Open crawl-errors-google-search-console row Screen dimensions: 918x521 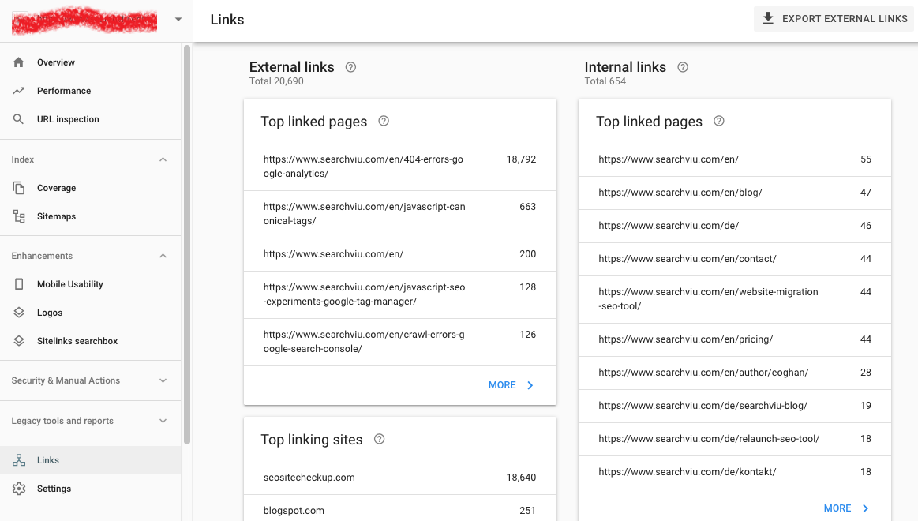click(400, 342)
